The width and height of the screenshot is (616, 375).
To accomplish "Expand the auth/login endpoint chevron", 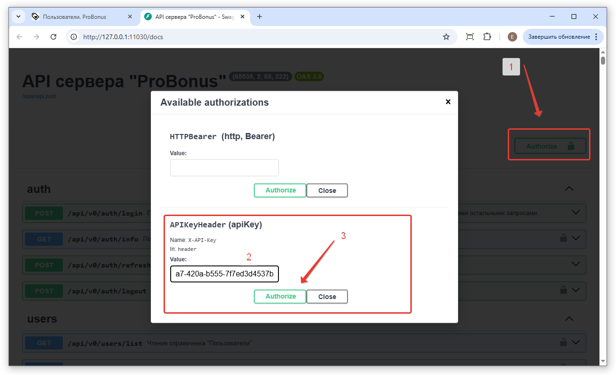I will 576,213.
